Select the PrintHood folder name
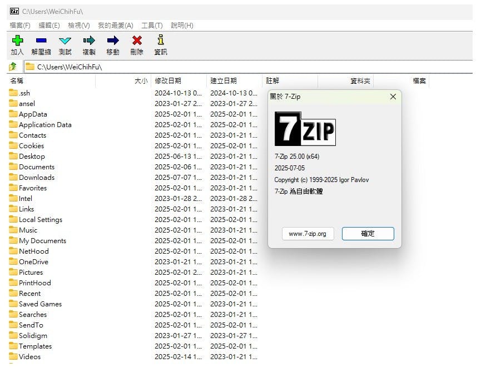Screen dimensions: 481x368 click(x=34, y=283)
